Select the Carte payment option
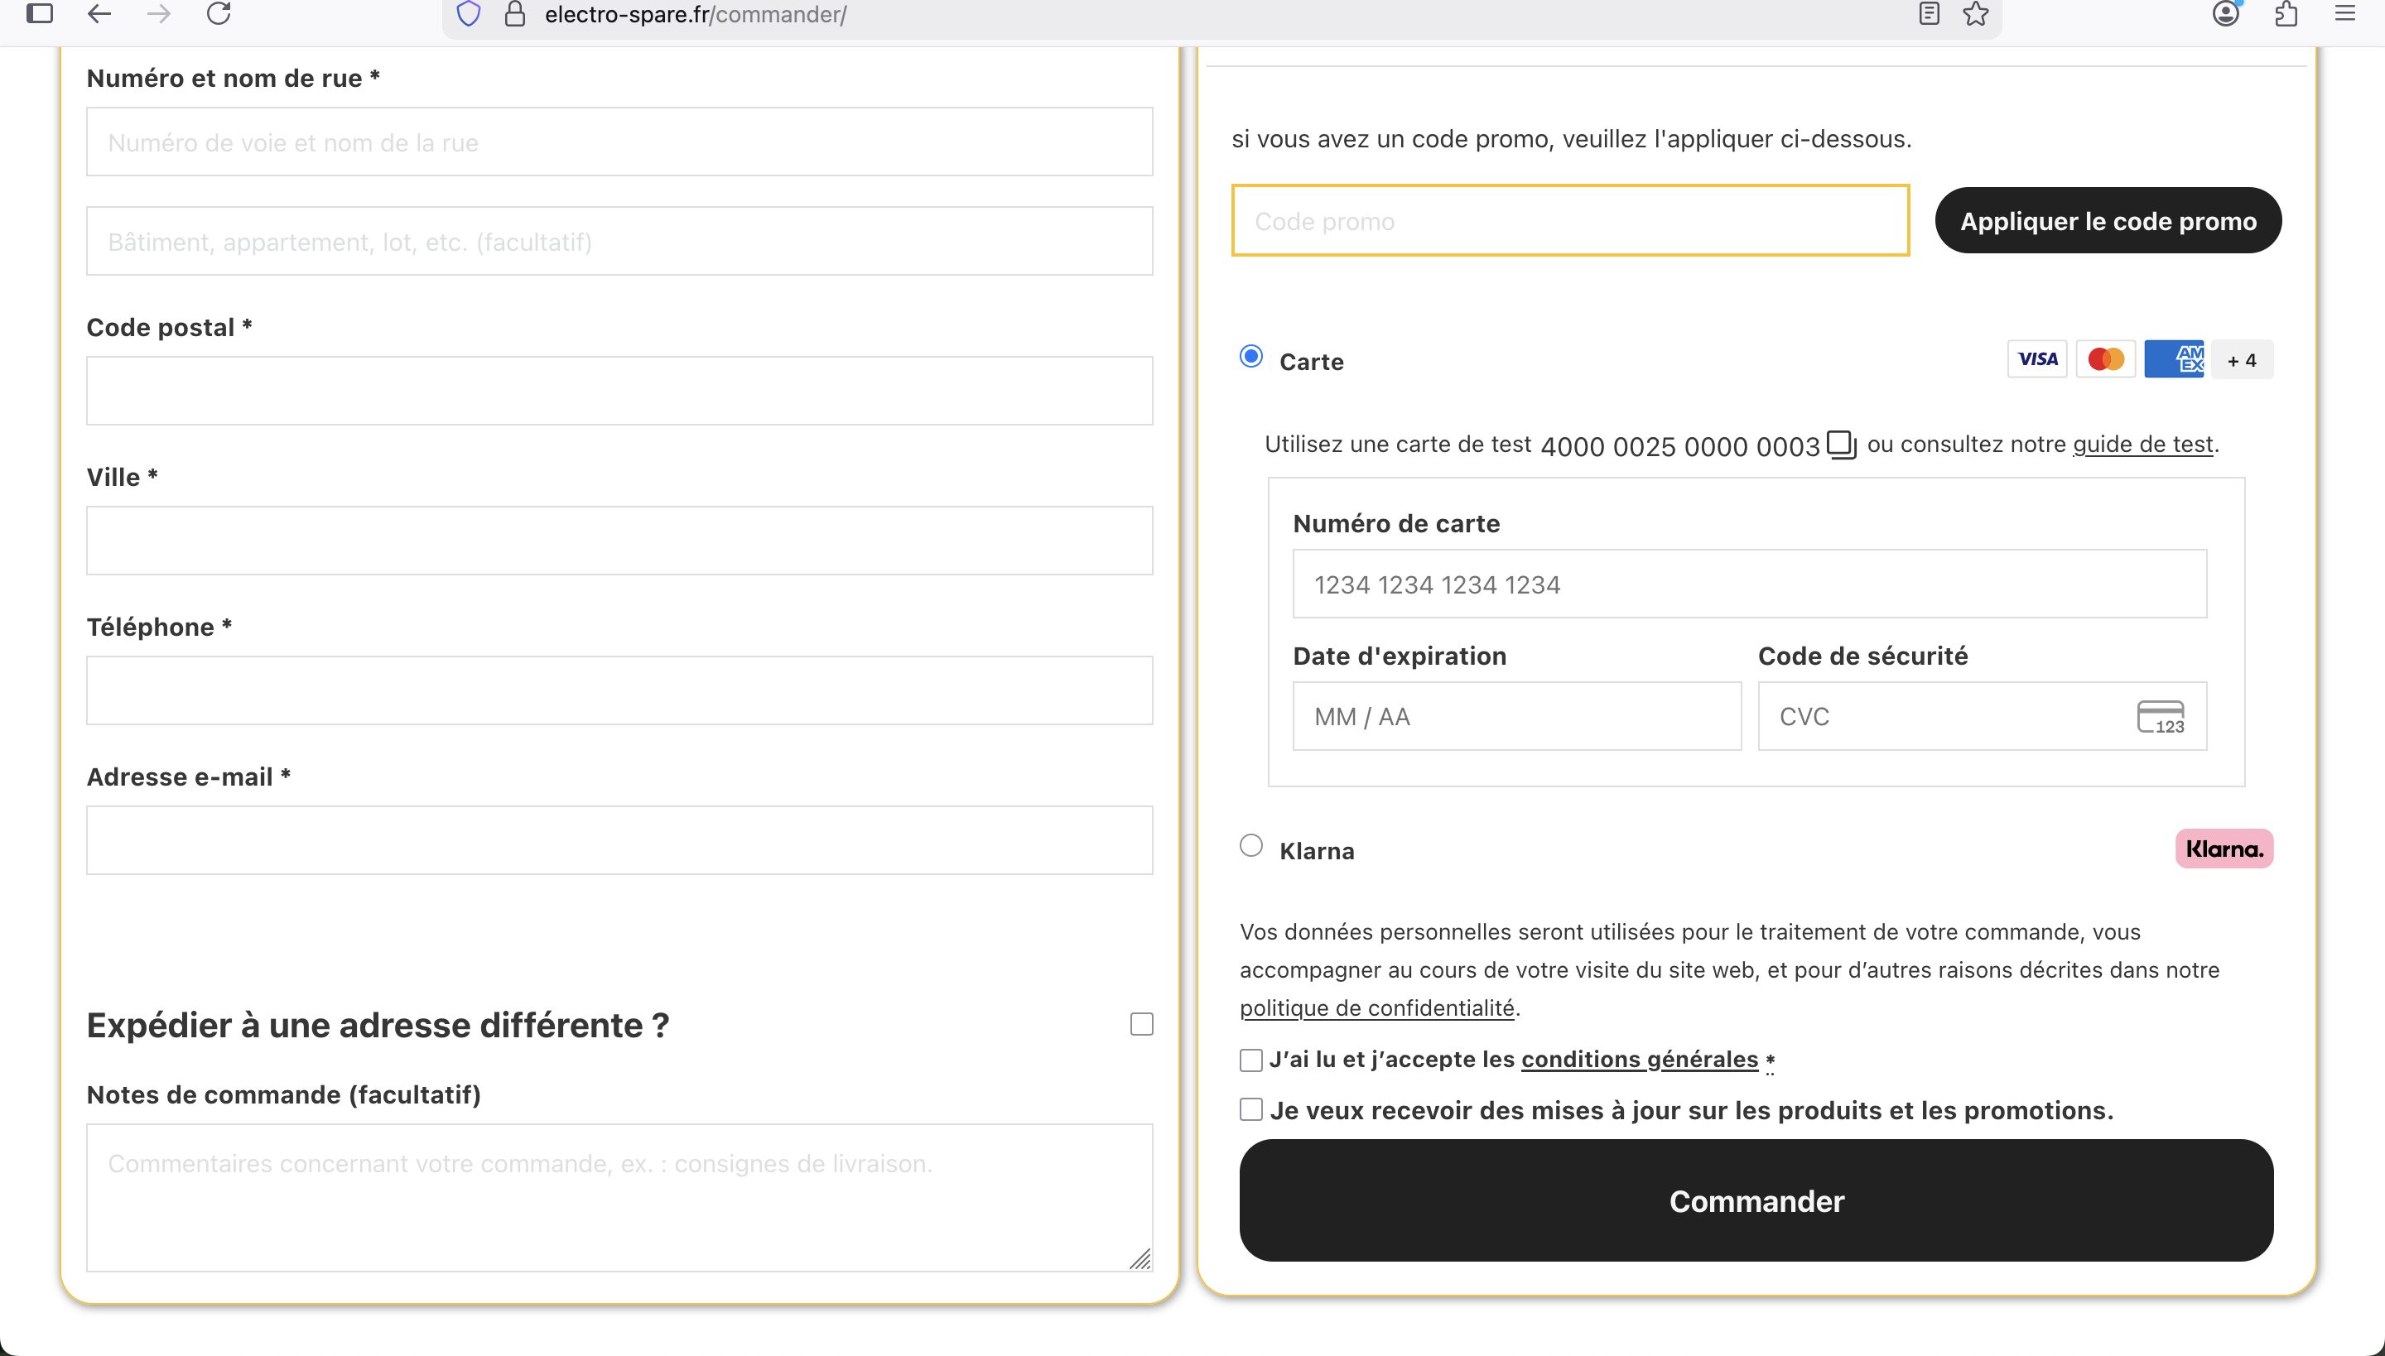 pyautogui.click(x=1251, y=357)
